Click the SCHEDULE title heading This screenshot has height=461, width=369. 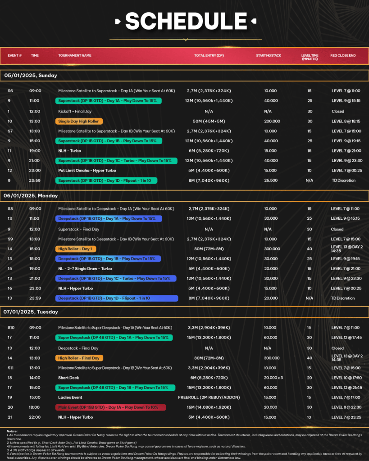tap(186, 21)
